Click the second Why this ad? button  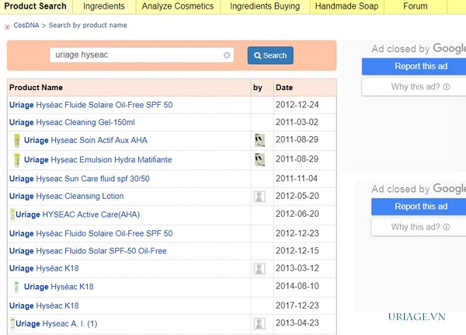coord(419,227)
